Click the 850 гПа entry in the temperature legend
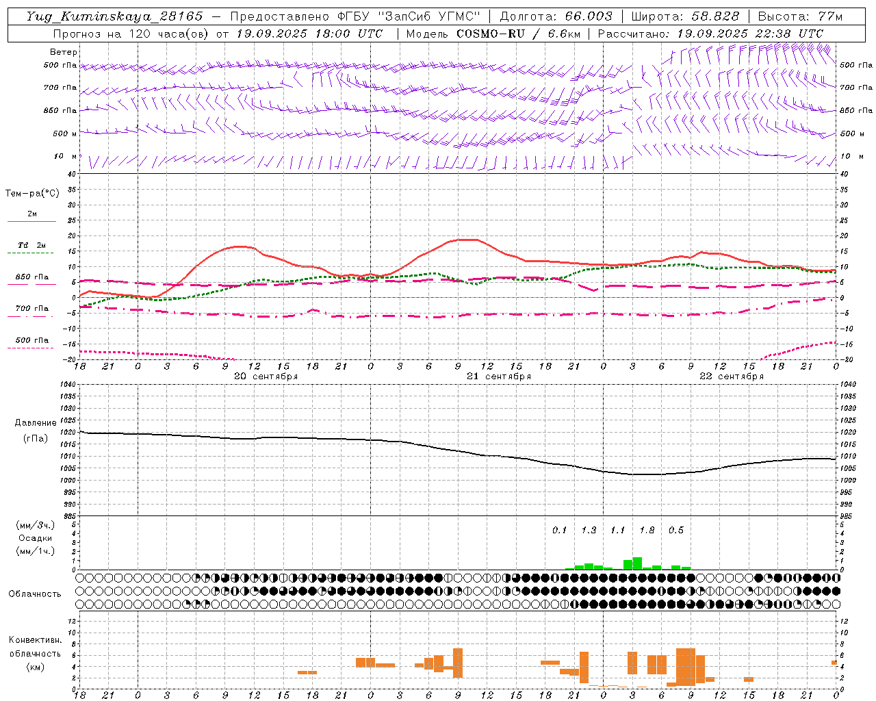876x701 pixels. [32, 277]
